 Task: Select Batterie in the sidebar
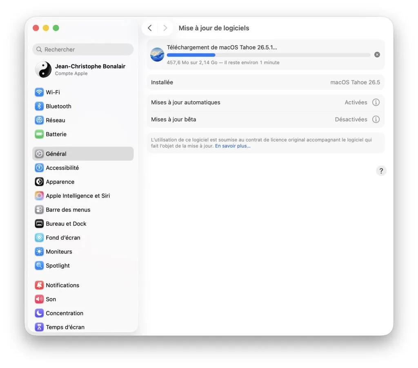(x=83, y=134)
